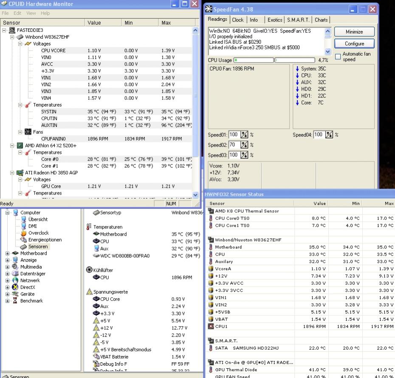Image resolution: width=395 pixels, height=378 pixels.
Task: Click the CPU Core0 TS0 thermometer icon
Action: tap(211, 218)
